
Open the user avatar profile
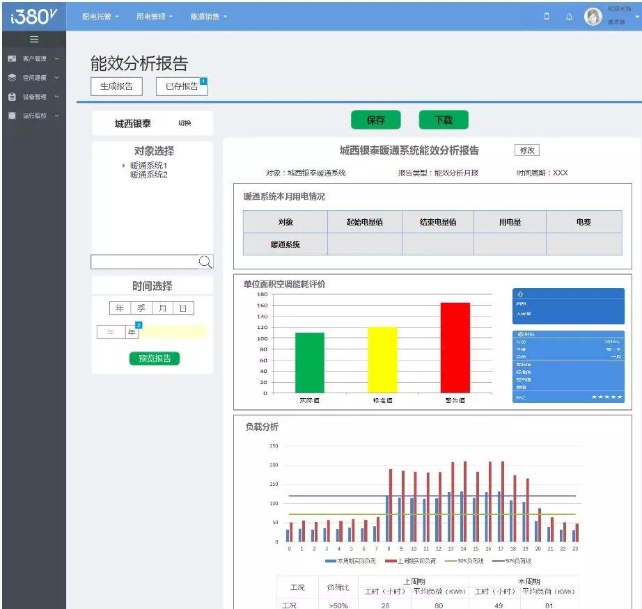[x=593, y=17]
